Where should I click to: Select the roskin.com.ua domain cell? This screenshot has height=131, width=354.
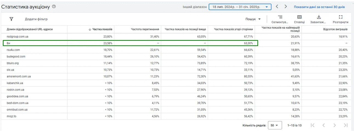(x=15, y=90)
